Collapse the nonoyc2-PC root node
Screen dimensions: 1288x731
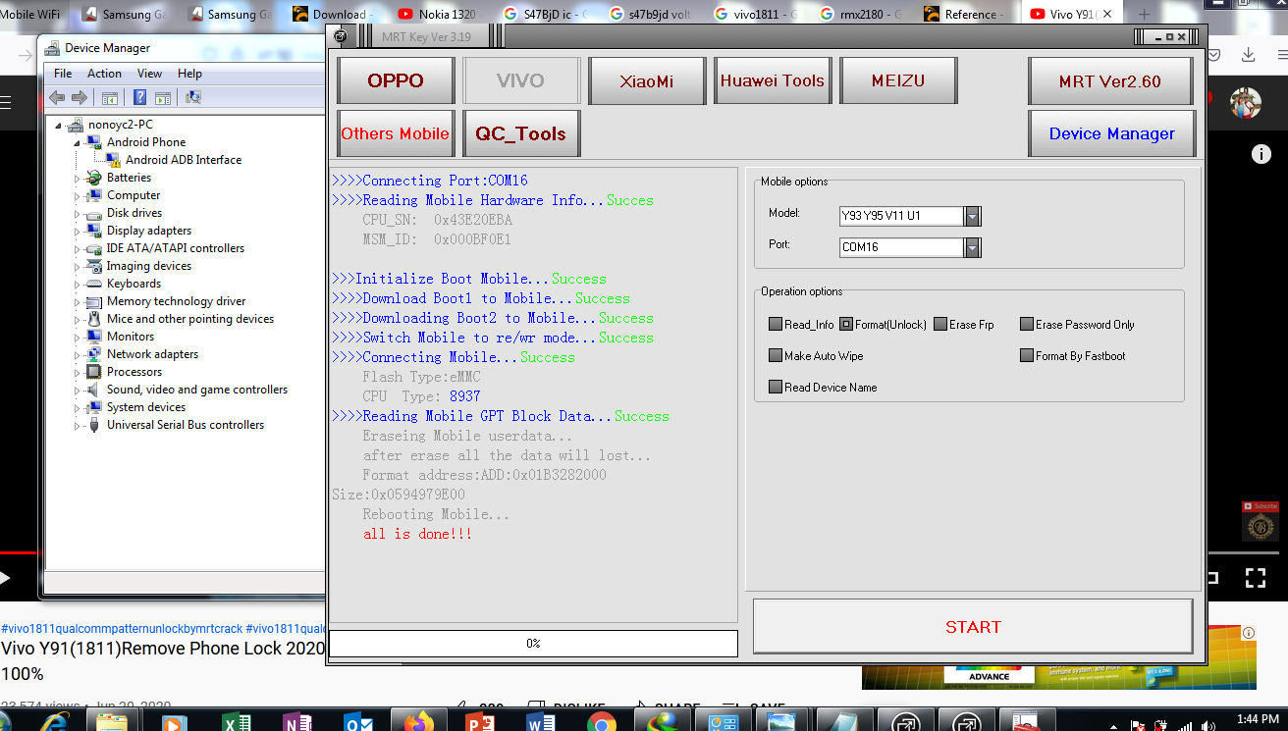[59, 126]
